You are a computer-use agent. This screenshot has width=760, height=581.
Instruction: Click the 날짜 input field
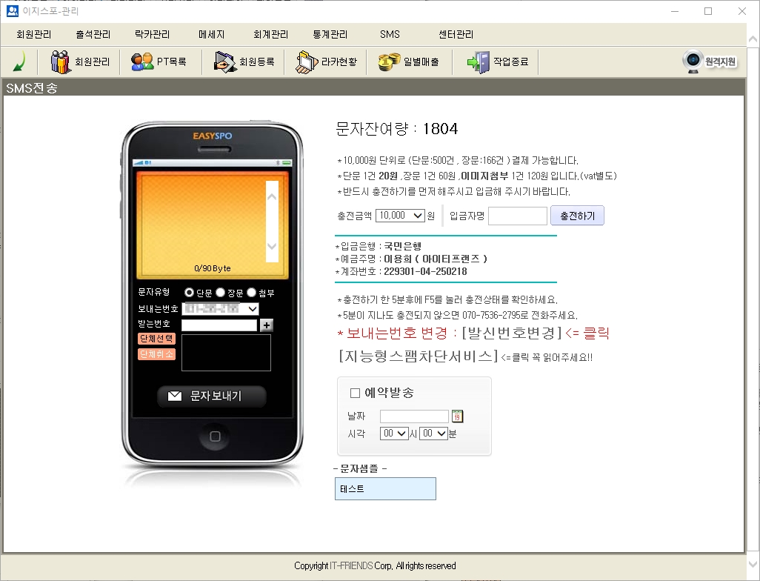(x=414, y=416)
